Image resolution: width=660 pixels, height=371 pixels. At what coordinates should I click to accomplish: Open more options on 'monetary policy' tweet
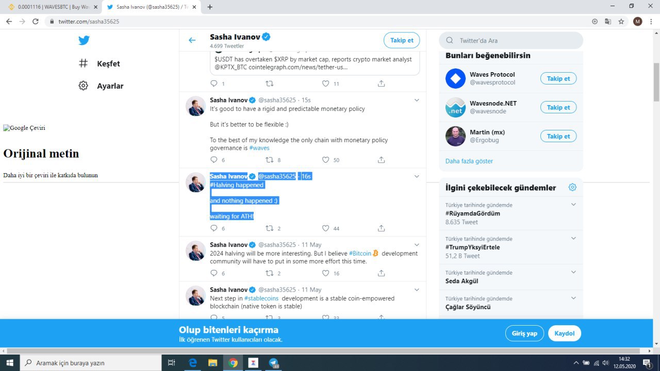pyautogui.click(x=417, y=100)
